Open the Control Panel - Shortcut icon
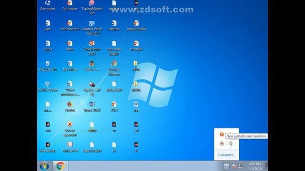This screenshot has width=305, height=171. (x=92, y=23)
